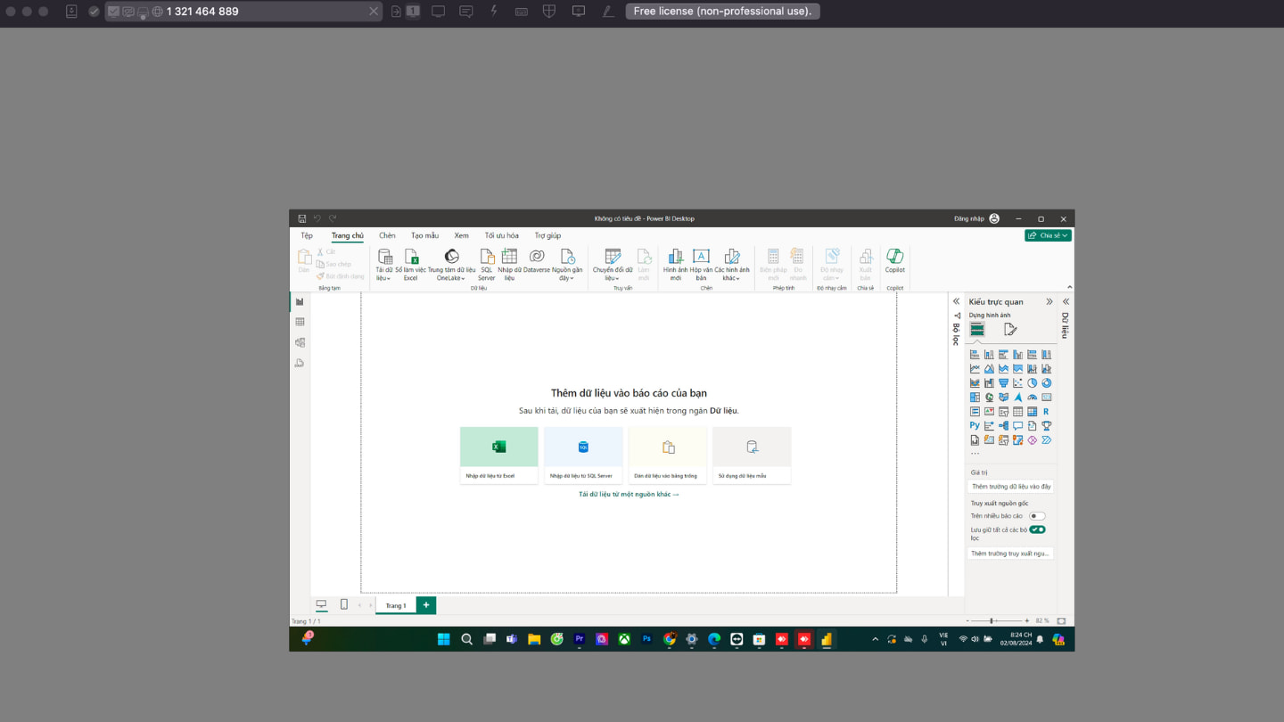
Task: Switch to Table view in left sidebar
Action: [300, 322]
